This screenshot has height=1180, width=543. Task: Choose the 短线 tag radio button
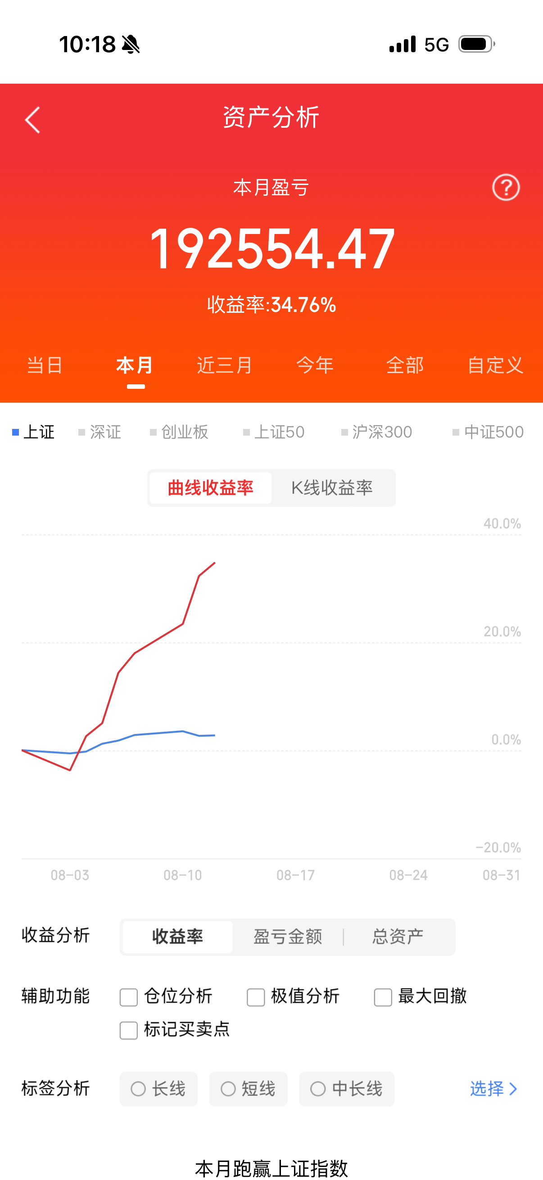click(249, 1089)
